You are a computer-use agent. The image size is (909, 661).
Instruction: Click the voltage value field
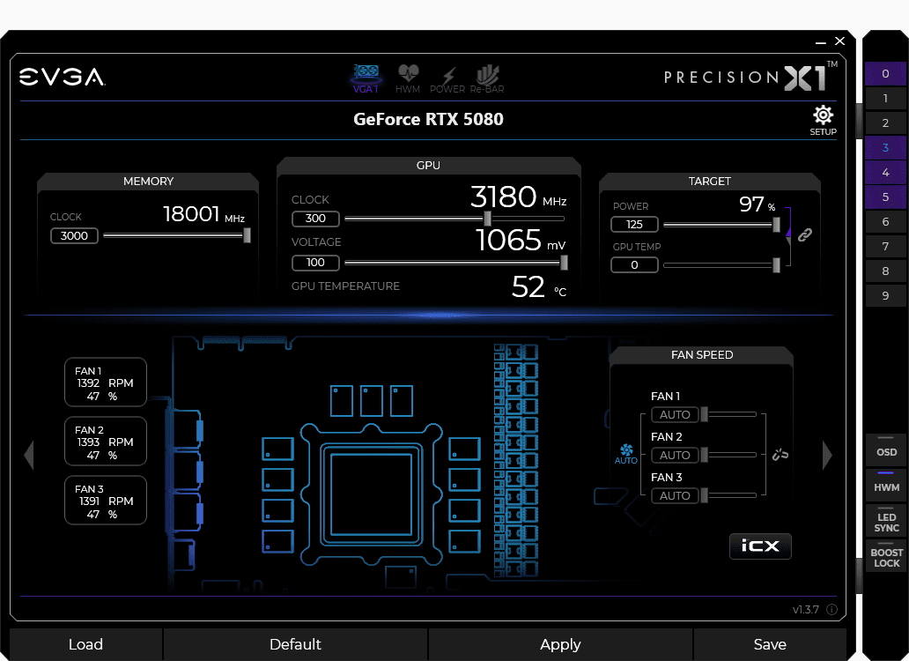pyautogui.click(x=315, y=263)
